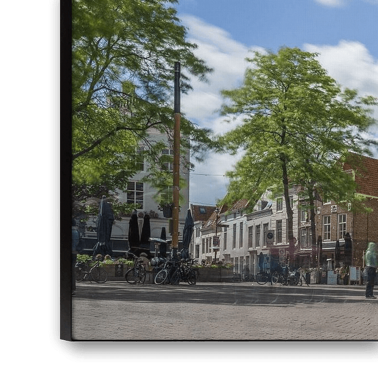Click the framed street photo canvas

click(225, 178)
